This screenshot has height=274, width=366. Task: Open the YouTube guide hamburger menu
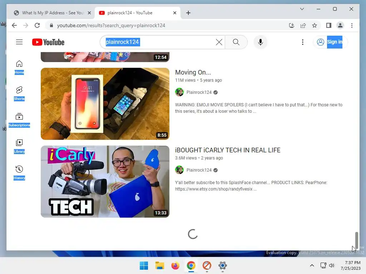pyautogui.click(x=19, y=42)
